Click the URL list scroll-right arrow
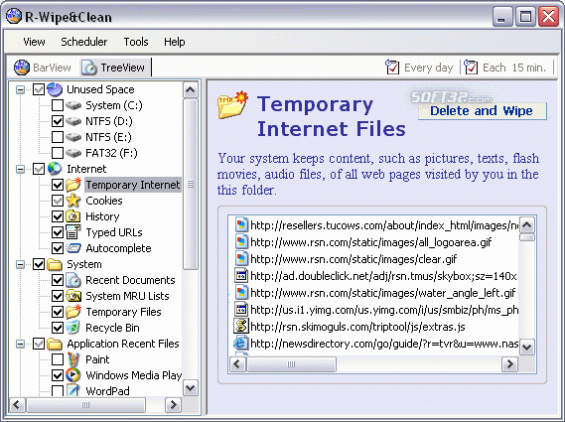 pos(509,364)
